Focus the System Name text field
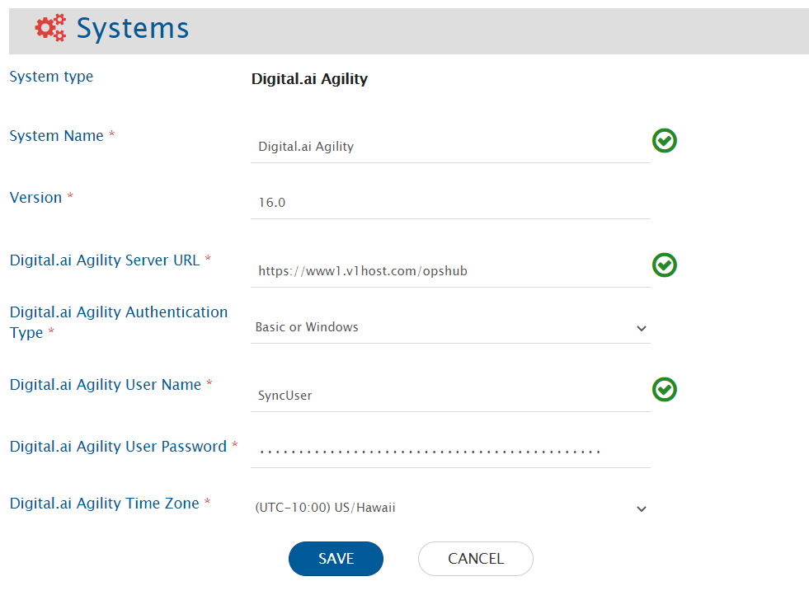 (x=449, y=147)
